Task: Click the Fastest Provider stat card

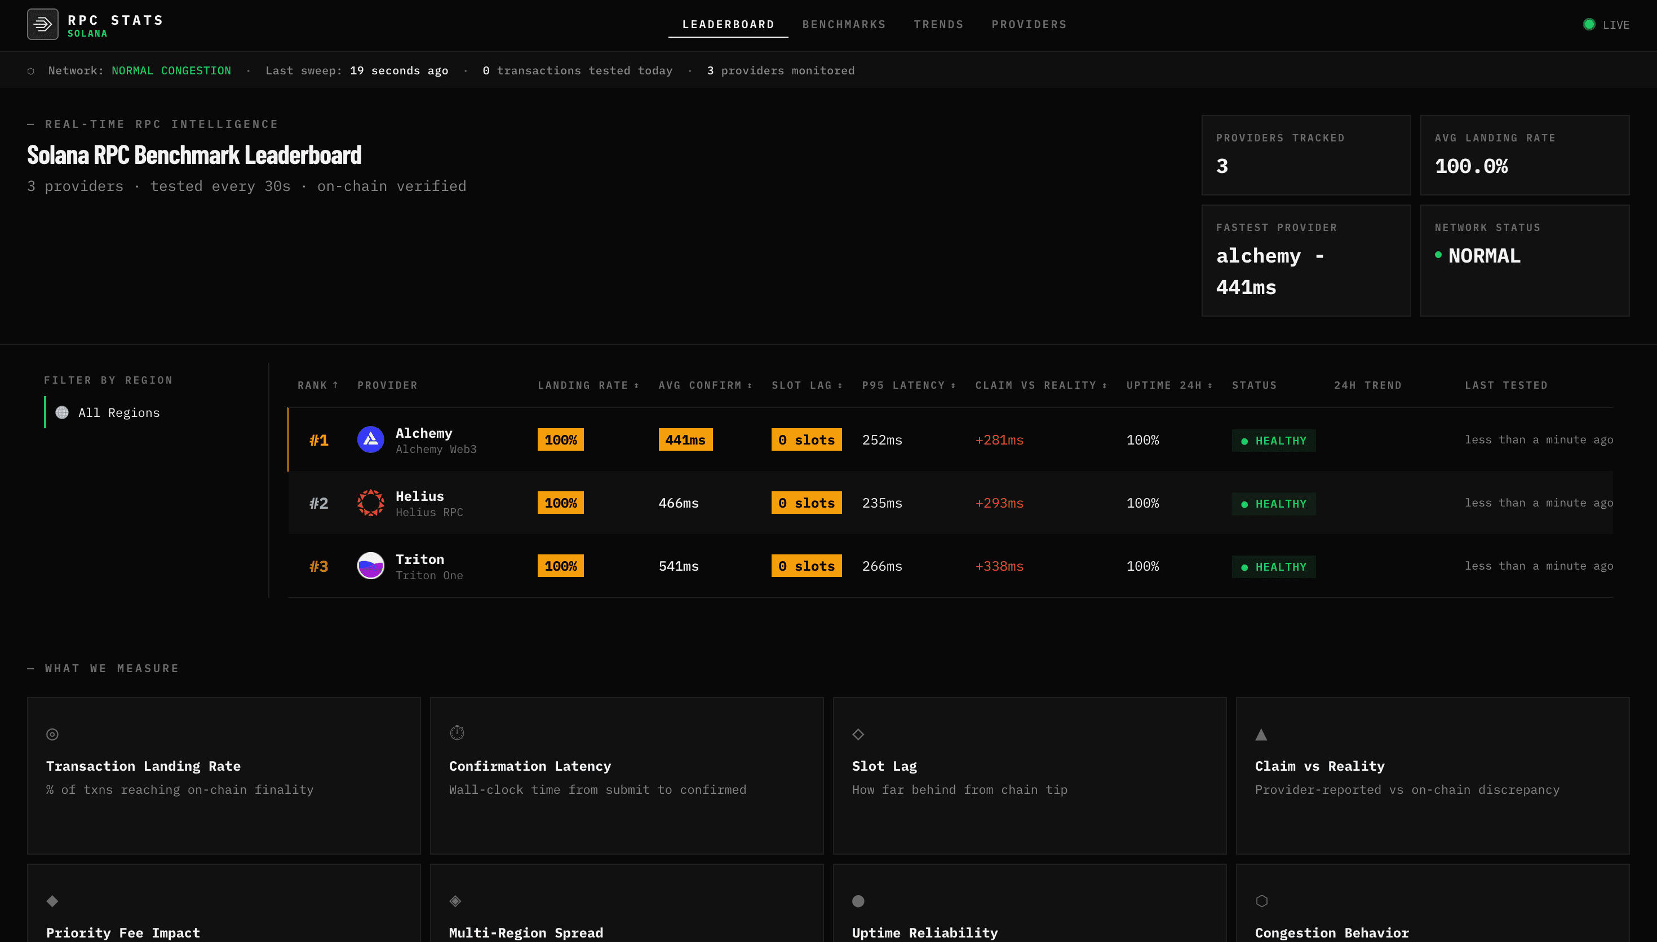Action: (x=1306, y=261)
